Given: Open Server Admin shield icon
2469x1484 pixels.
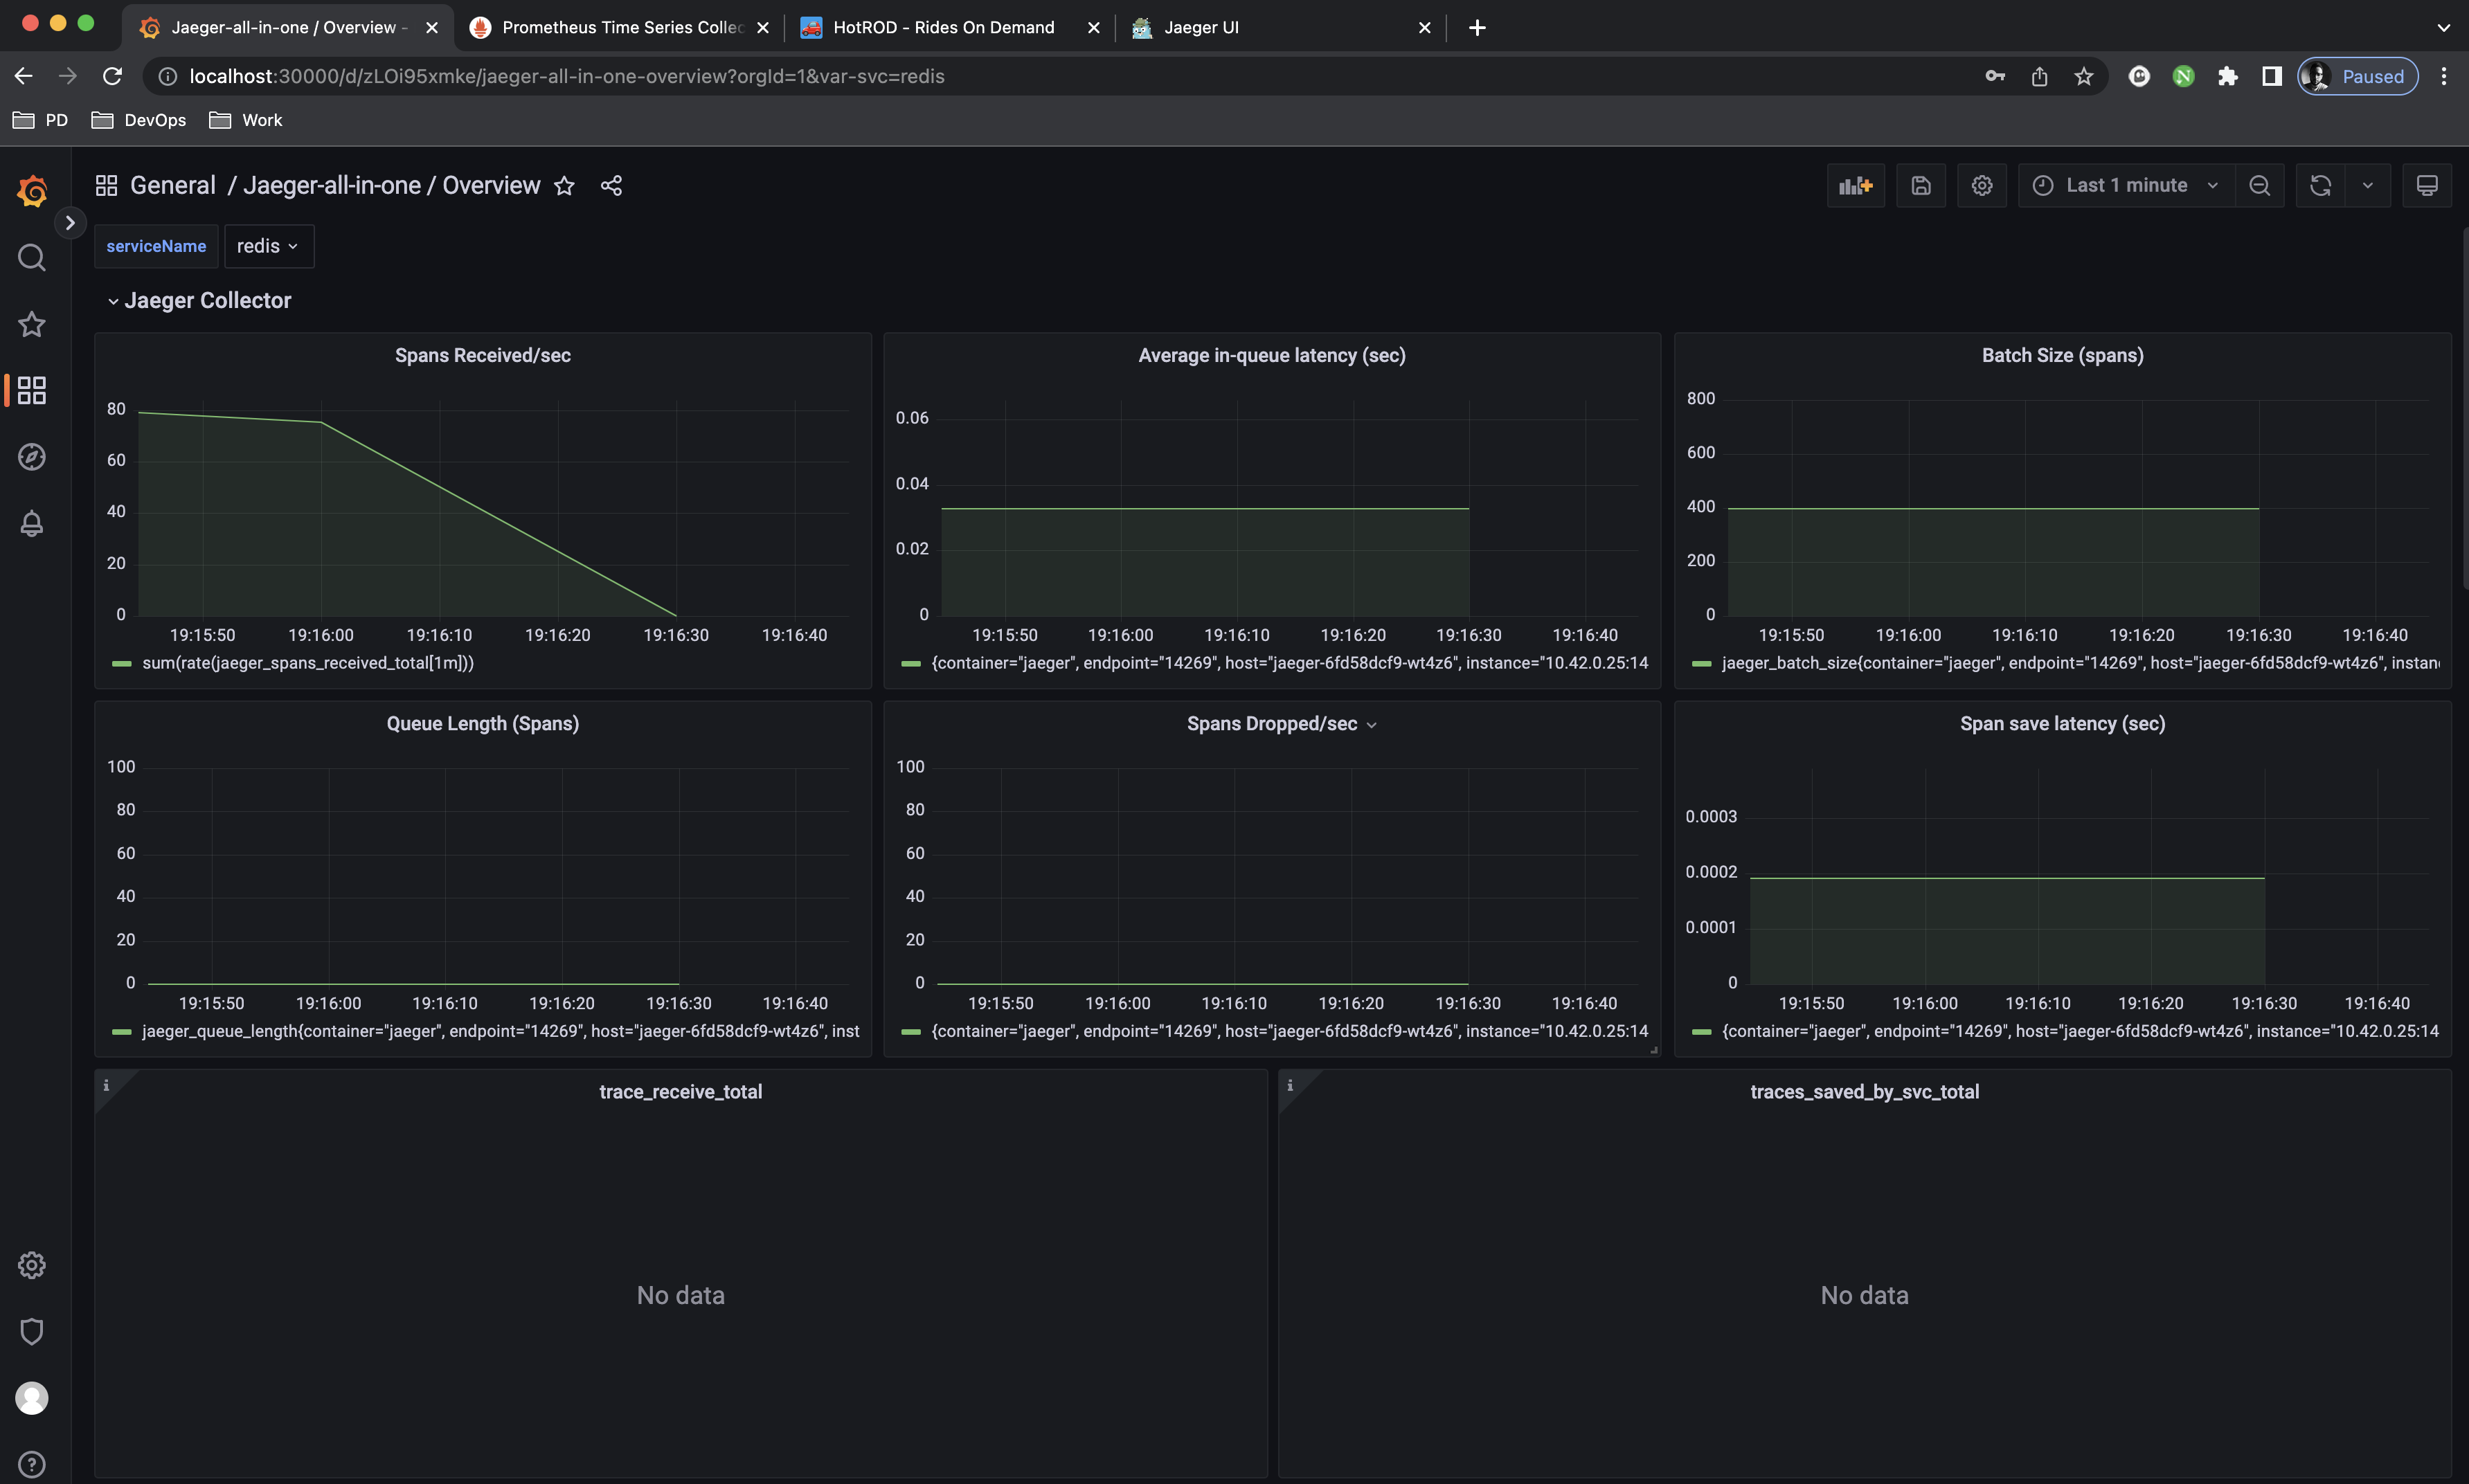Looking at the screenshot, I should pos(32,1331).
